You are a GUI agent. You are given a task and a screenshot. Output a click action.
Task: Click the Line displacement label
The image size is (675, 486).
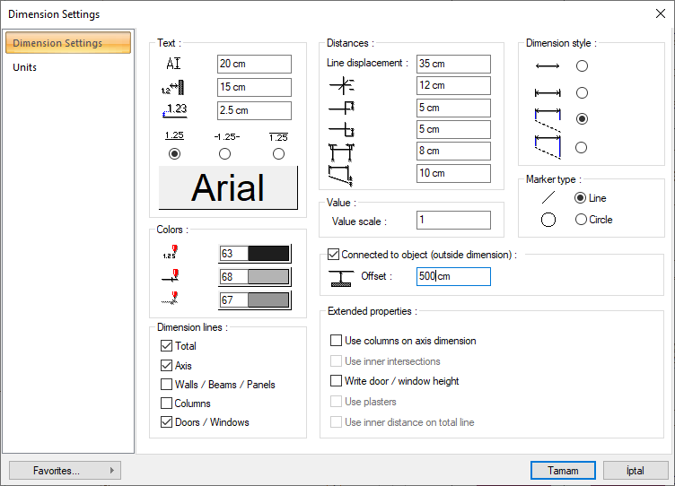pos(367,64)
